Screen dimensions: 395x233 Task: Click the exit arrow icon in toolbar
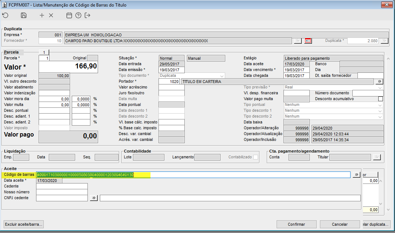(87, 15)
